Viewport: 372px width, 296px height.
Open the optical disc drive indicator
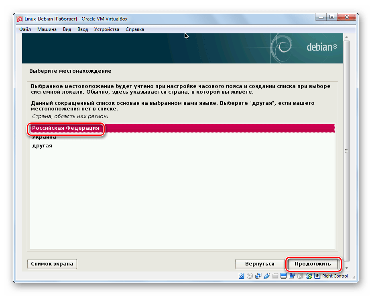[250, 276]
